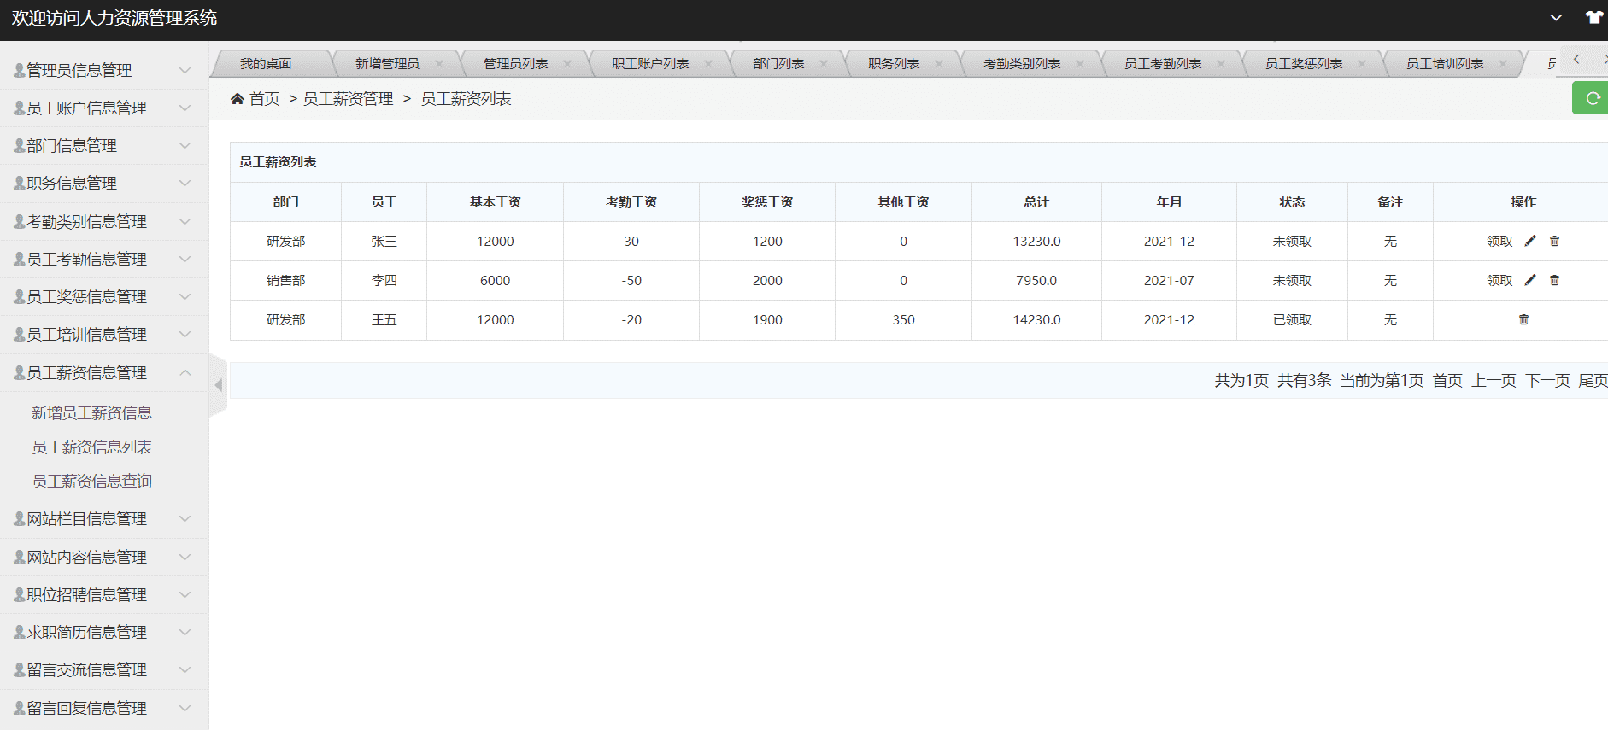Open 员工薪资信息列表 submenu item
The image size is (1608, 730).
pos(91,447)
